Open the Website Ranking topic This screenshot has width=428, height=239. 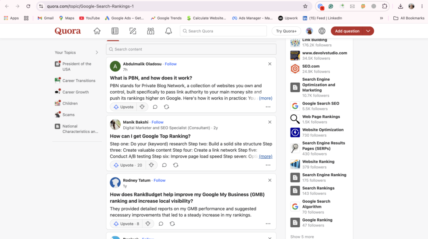pyautogui.click(x=318, y=162)
